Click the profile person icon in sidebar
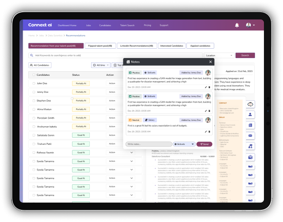 pyautogui.click(x=250, y=115)
